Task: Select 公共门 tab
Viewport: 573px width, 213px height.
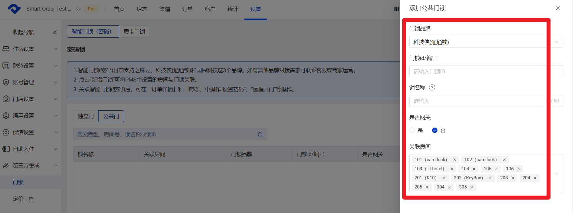Action: pyautogui.click(x=111, y=116)
